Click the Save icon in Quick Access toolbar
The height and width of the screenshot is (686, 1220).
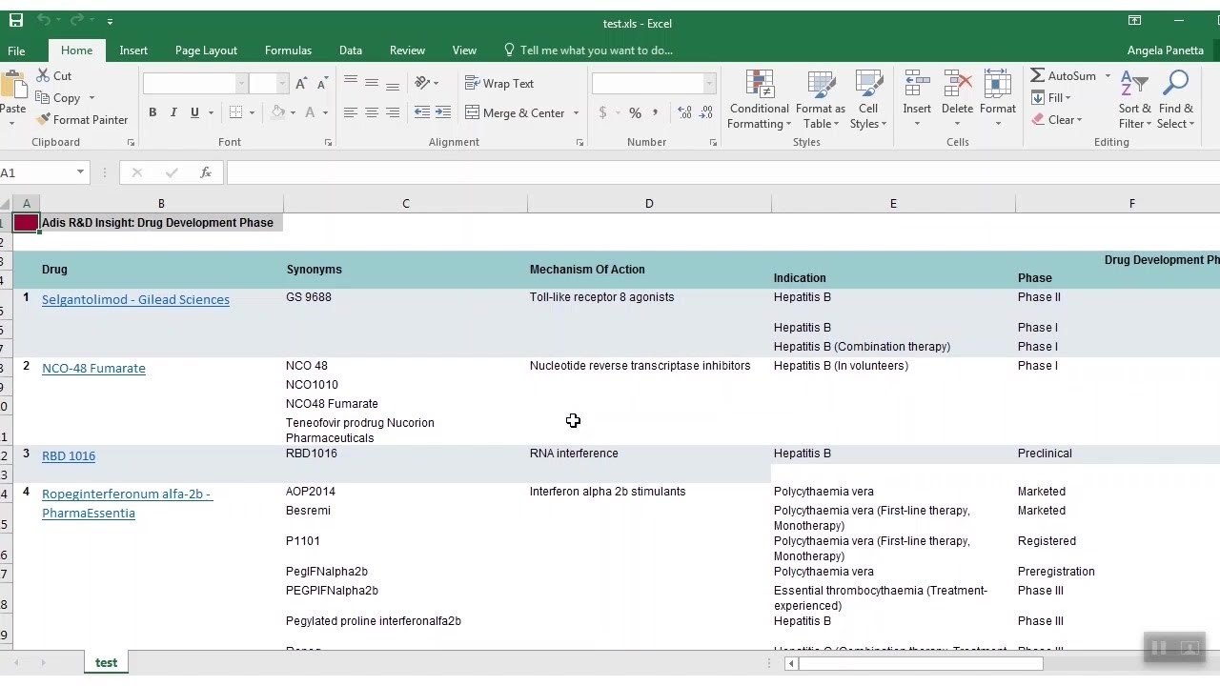tap(16, 21)
